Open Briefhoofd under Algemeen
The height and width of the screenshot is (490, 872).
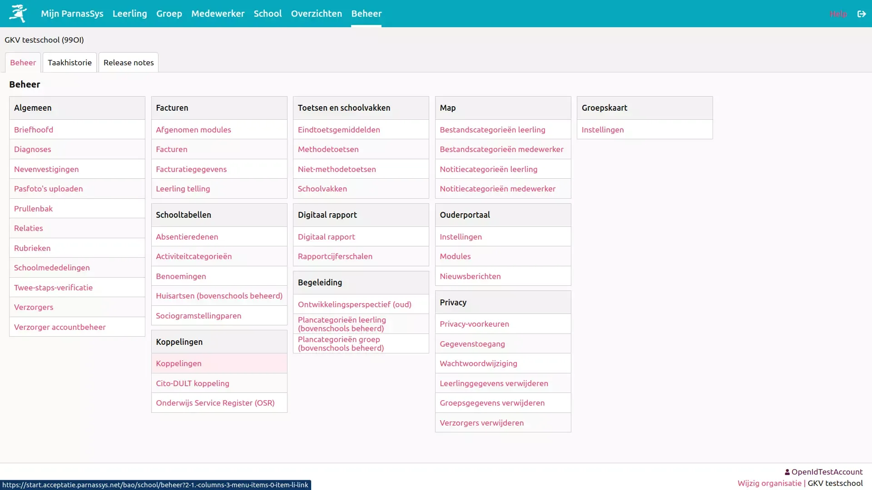click(34, 130)
